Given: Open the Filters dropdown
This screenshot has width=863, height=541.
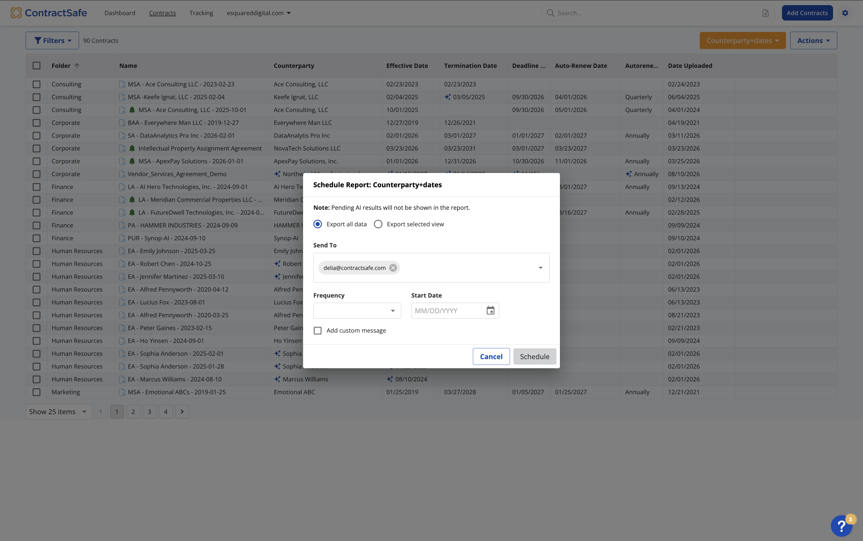Looking at the screenshot, I should tap(52, 40).
